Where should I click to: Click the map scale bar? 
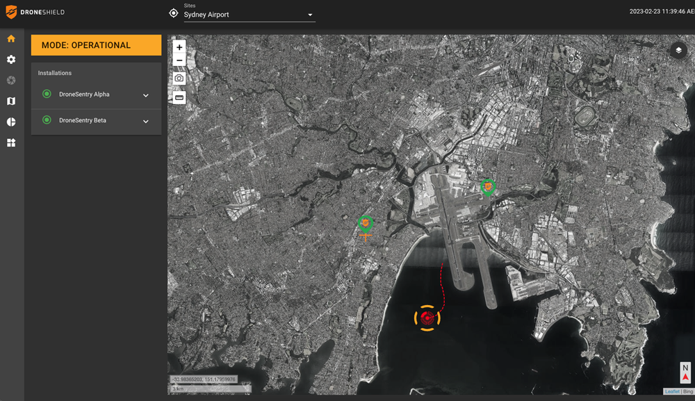[211, 388]
